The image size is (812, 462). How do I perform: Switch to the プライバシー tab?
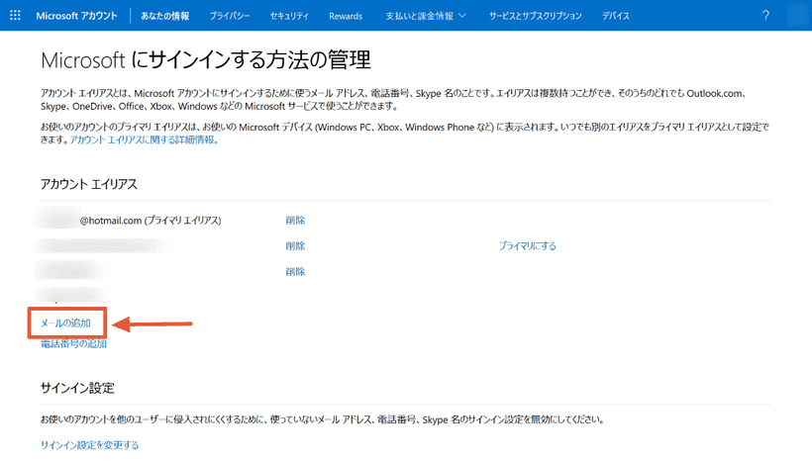230,16
